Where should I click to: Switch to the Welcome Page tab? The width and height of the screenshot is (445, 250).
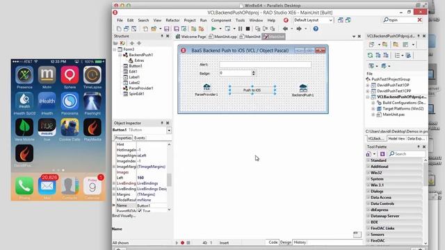191,37
